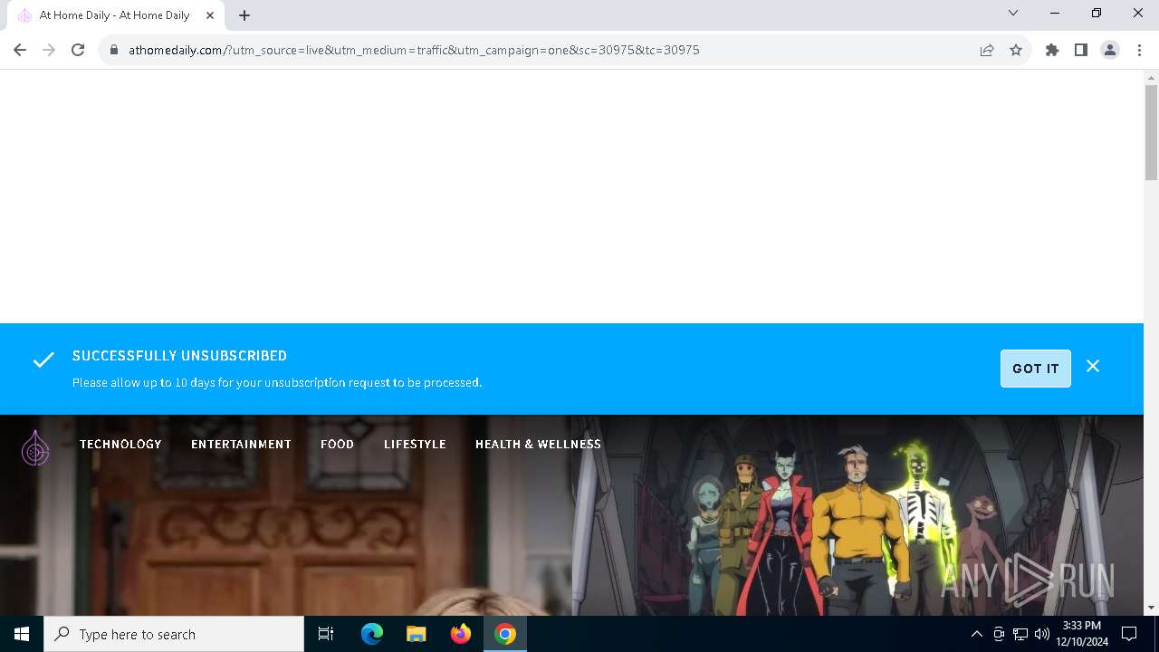Screen dimensions: 1159x652
Task: Click the scrollbar down arrow
Action: pyautogui.click(x=1151, y=608)
